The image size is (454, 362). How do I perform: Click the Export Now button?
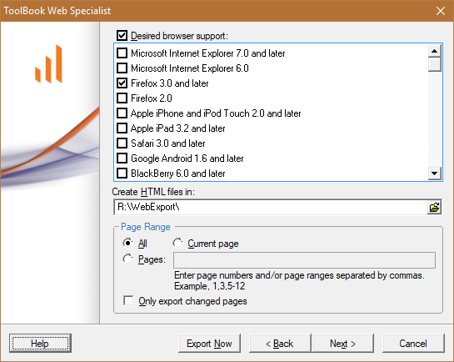pyautogui.click(x=209, y=344)
